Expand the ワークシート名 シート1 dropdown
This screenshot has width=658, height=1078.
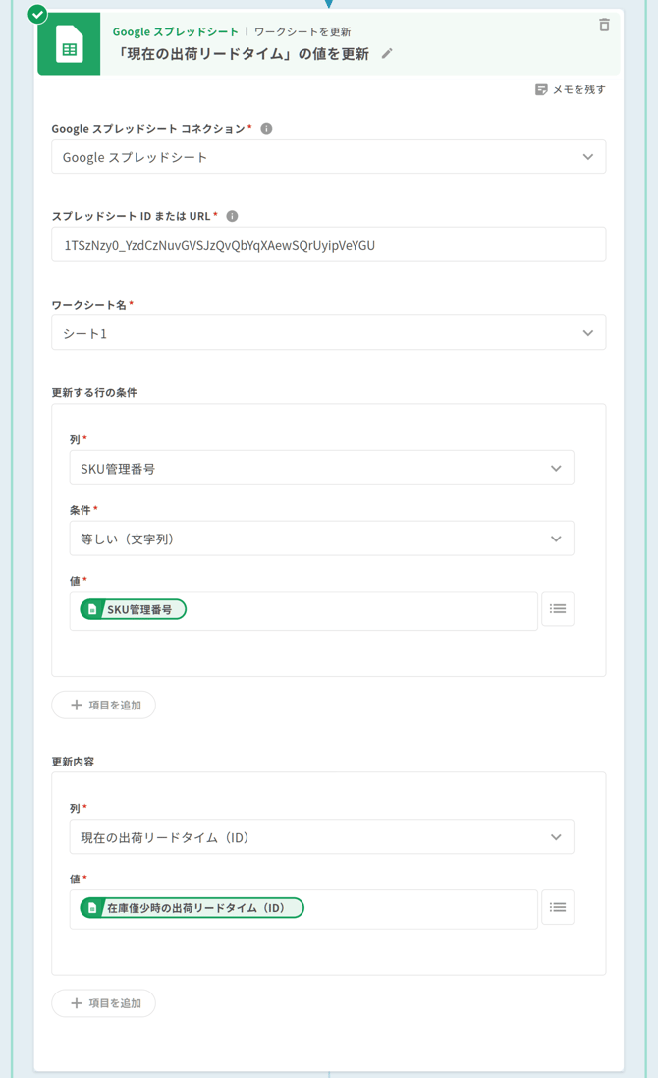tap(328, 333)
